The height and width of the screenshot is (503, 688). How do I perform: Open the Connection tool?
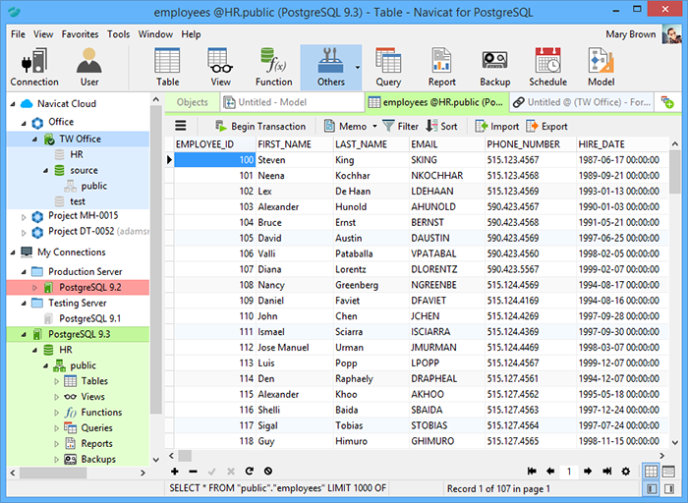pyautogui.click(x=34, y=67)
